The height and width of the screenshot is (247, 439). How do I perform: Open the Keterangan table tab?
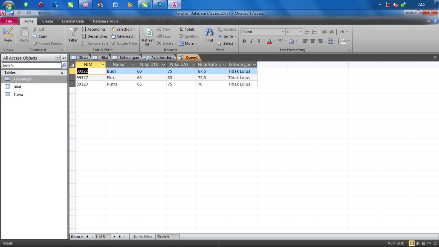128,57
